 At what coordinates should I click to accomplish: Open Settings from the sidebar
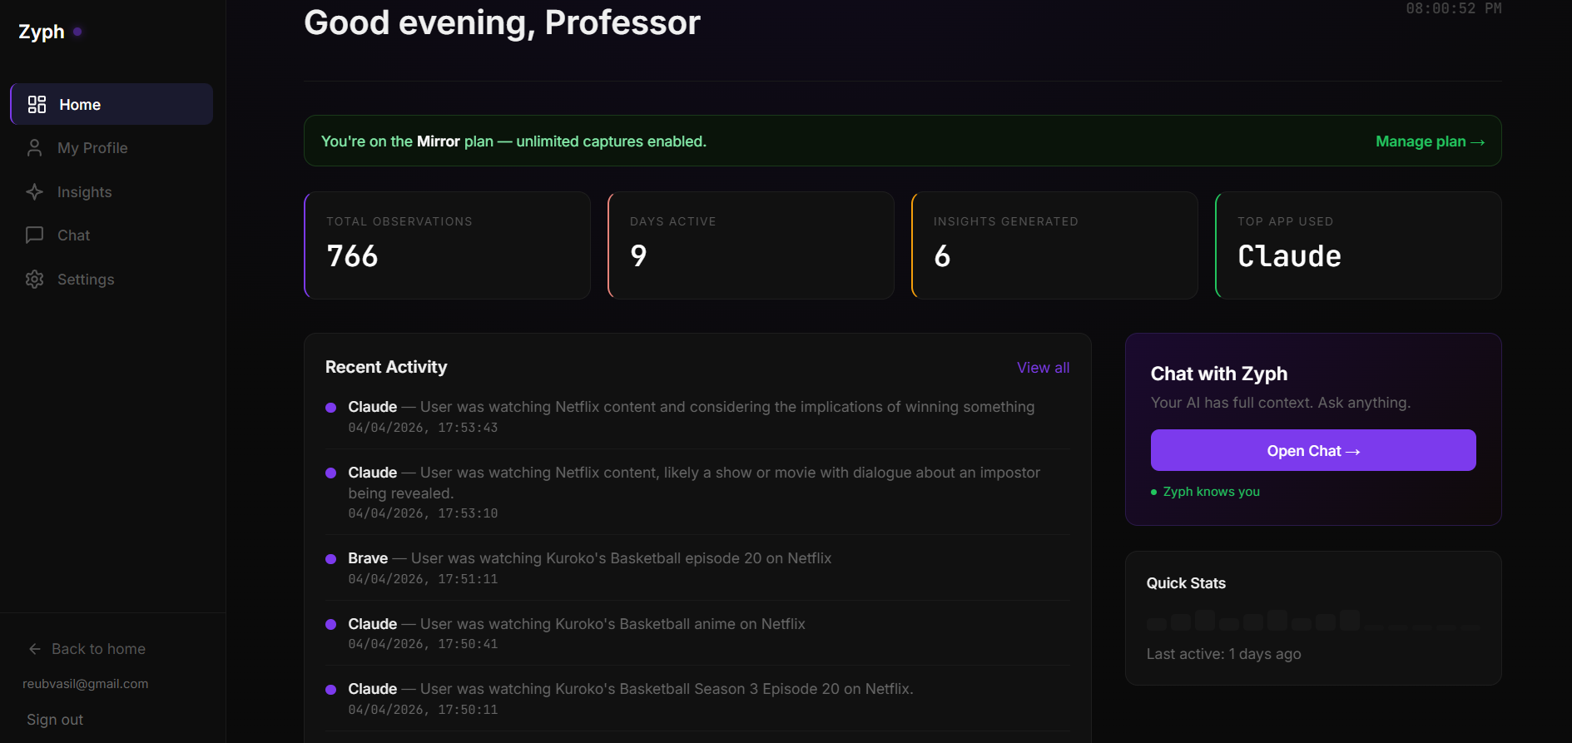click(112, 280)
